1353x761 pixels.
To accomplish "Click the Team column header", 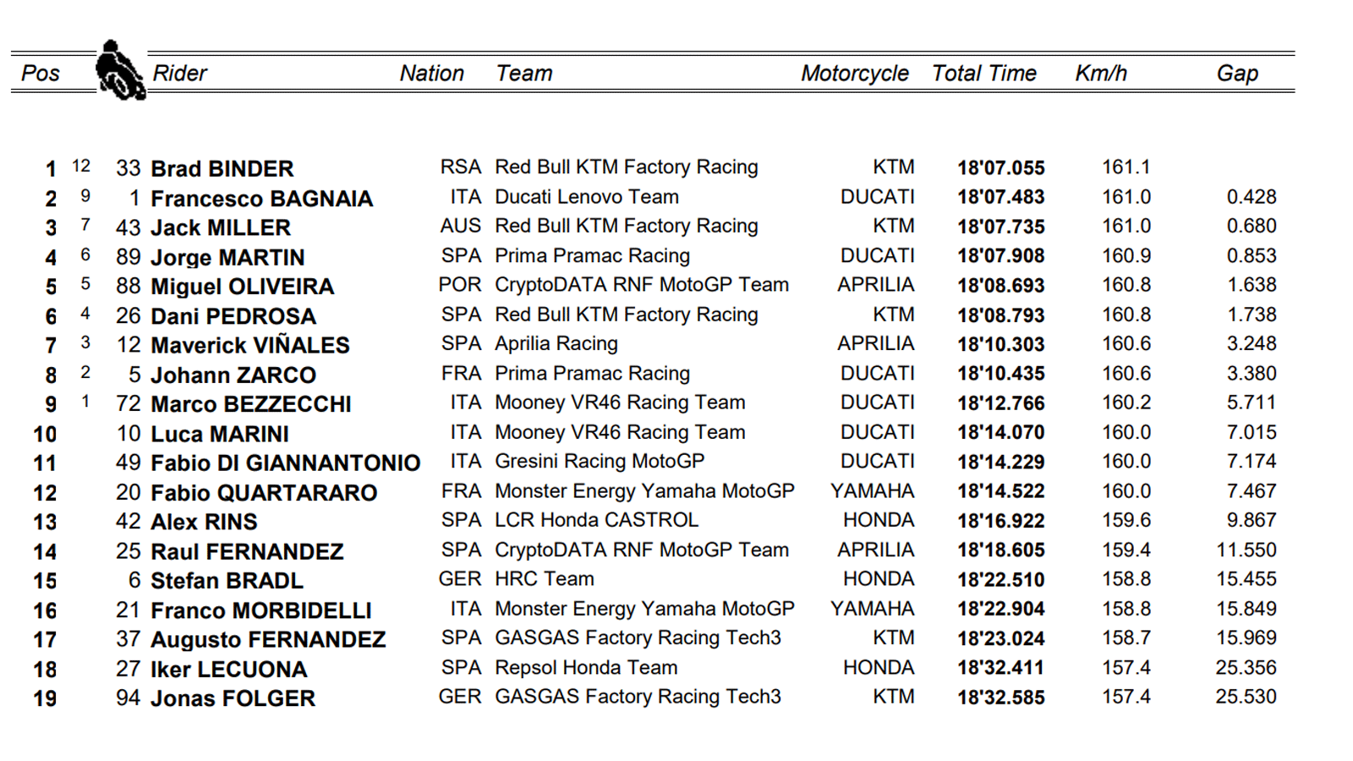I will coord(524,74).
